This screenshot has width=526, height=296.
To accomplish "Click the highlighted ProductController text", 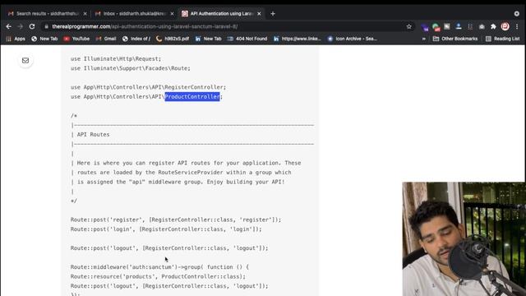I will [x=192, y=97].
